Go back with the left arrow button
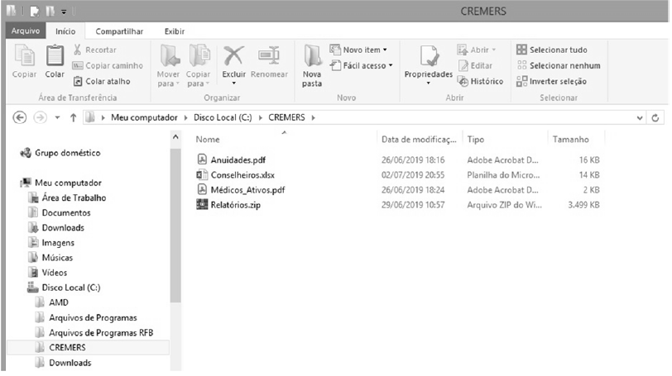Image resolution: width=672 pixels, height=376 pixels. point(20,117)
